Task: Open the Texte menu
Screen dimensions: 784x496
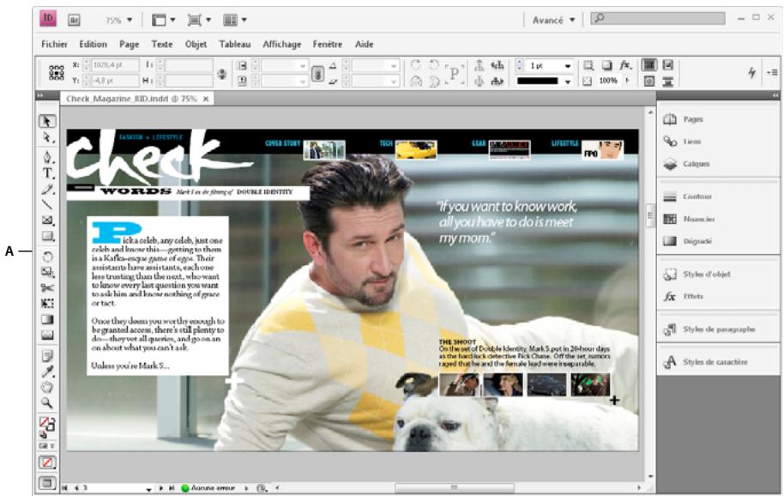Action: click(162, 44)
